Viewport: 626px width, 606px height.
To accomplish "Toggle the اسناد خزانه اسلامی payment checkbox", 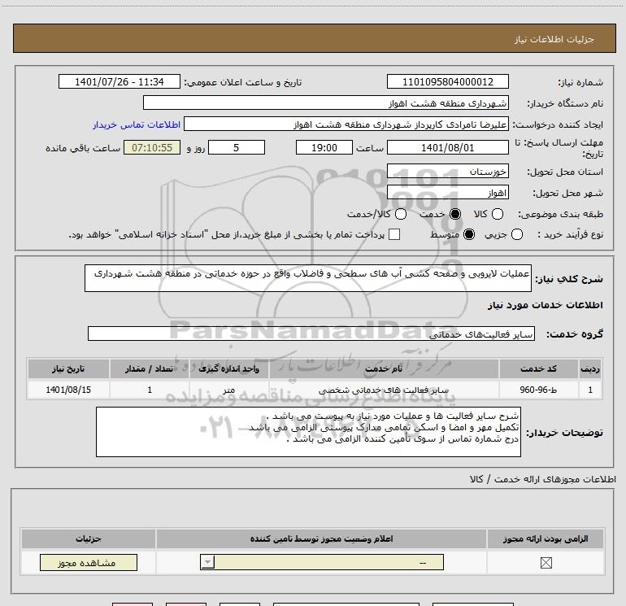I will click(x=394, y=234).
